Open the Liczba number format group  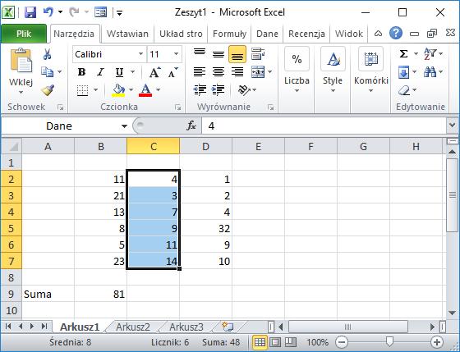(297, 70)
